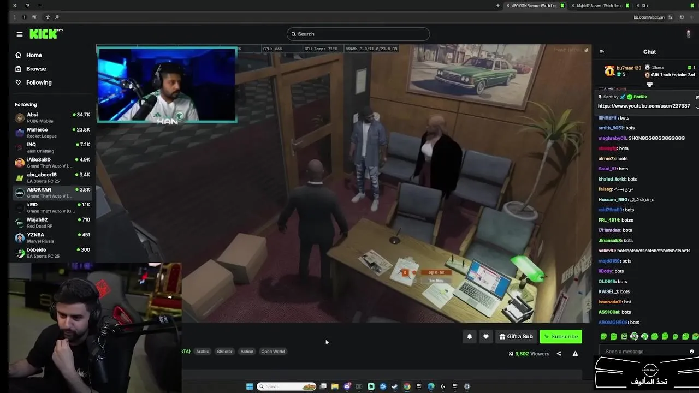Open Maherco's Rocket League channel

[x=52, y=133]
